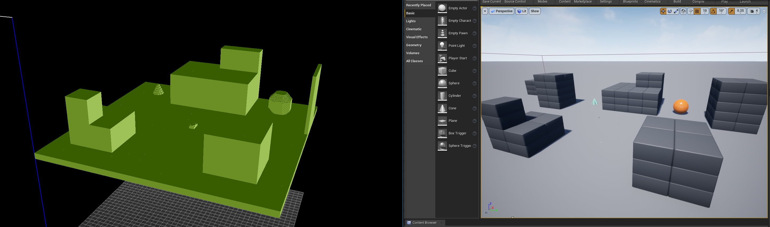Select the translate (move) gizmo tool
The height and width of the screenshot is (227, 770).
663,11
